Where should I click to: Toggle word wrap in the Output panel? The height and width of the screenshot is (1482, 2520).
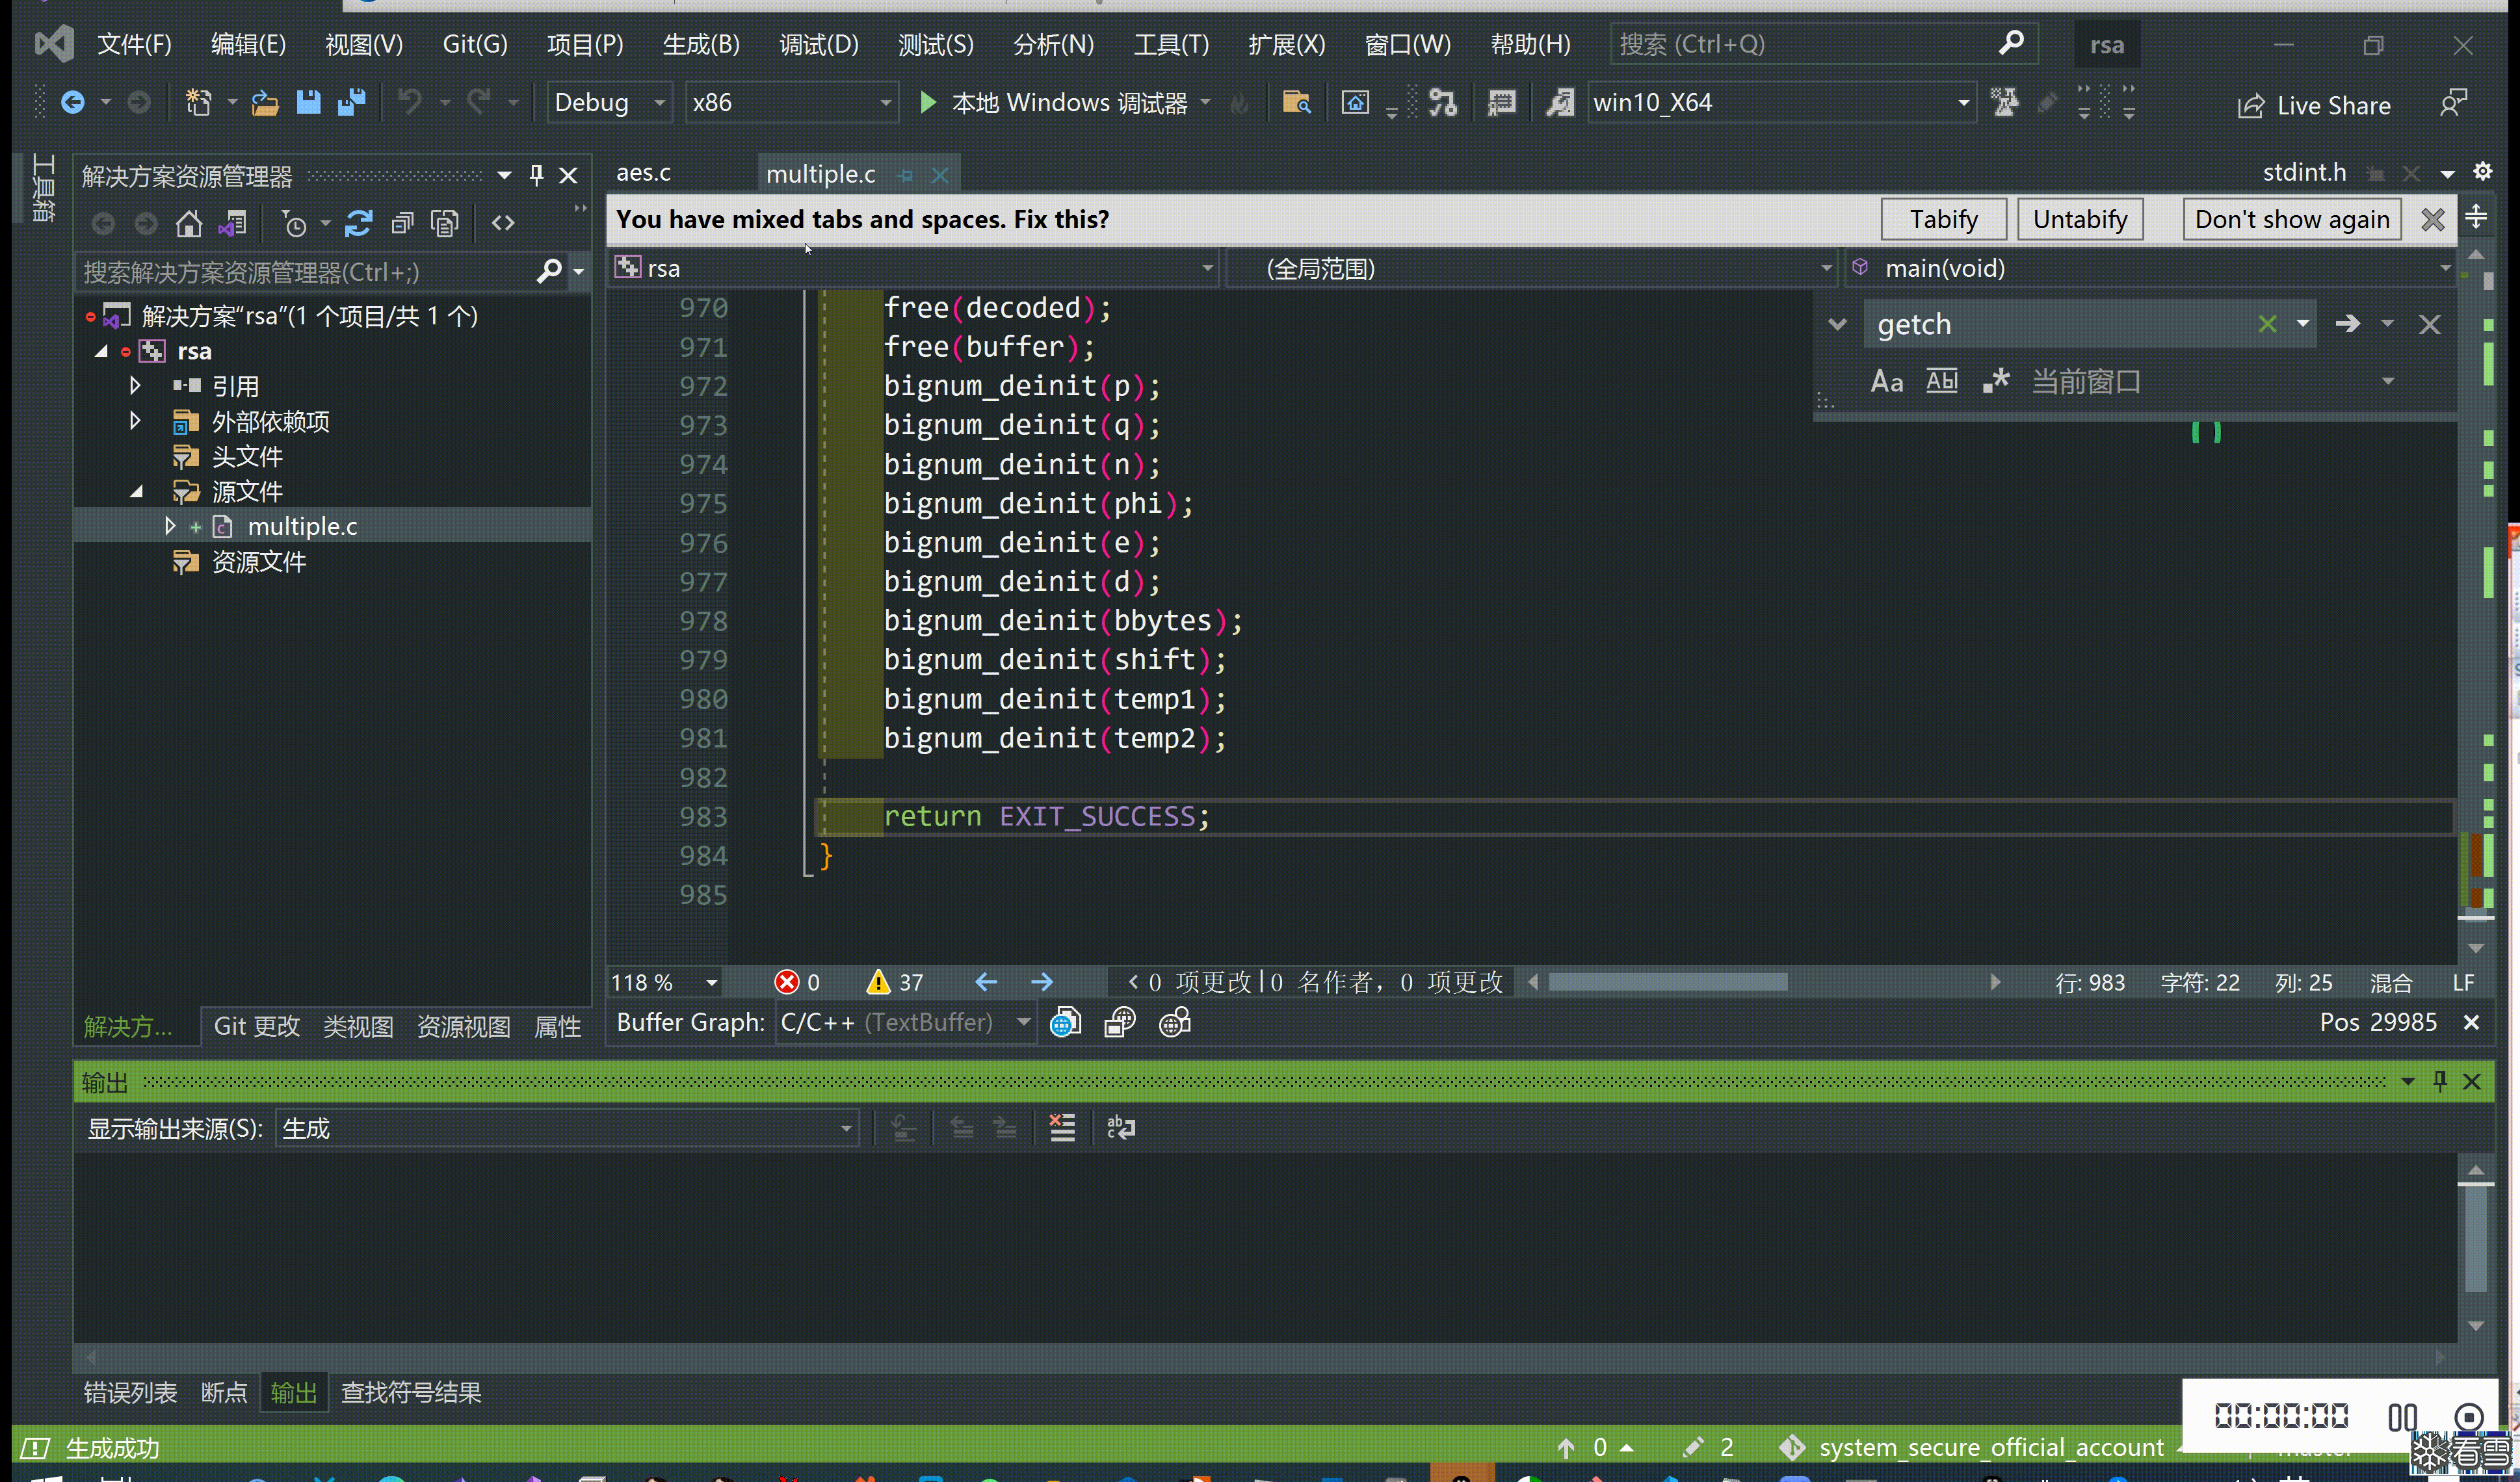click(1120, 1128)
